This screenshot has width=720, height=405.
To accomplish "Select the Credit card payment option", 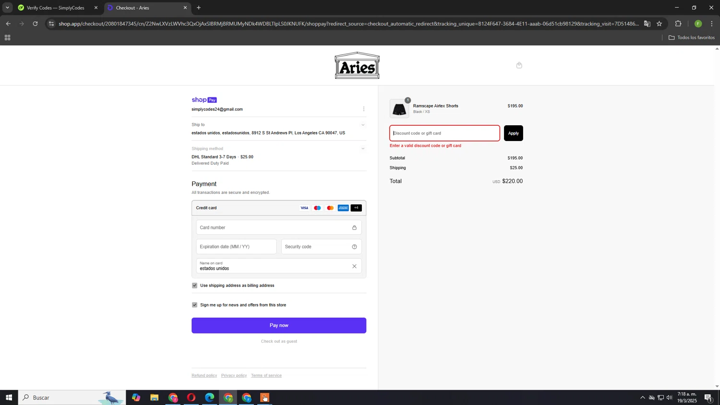I will [279, 208].
